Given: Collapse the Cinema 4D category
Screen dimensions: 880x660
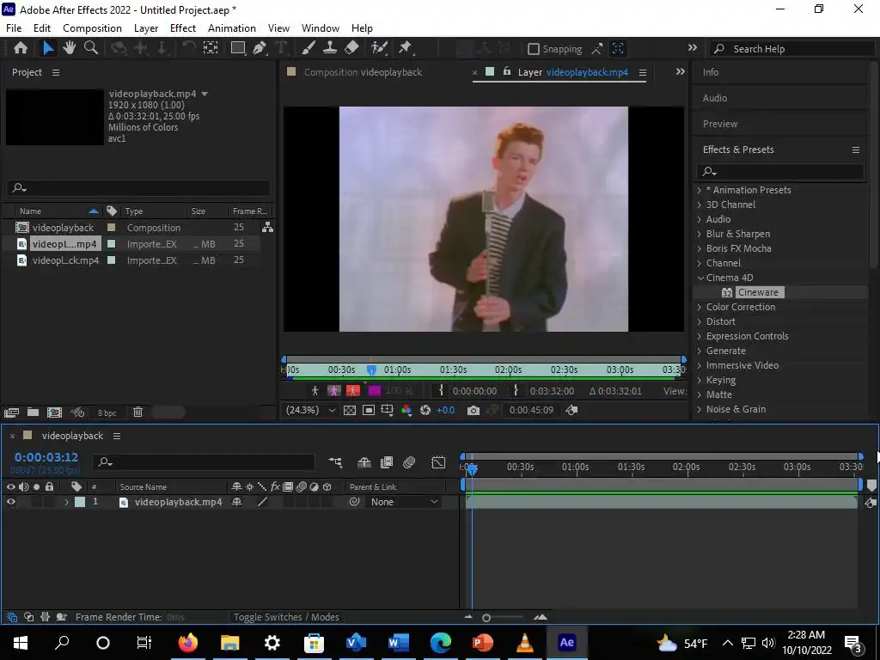Looking at the screenshot, I should [700, 278].
